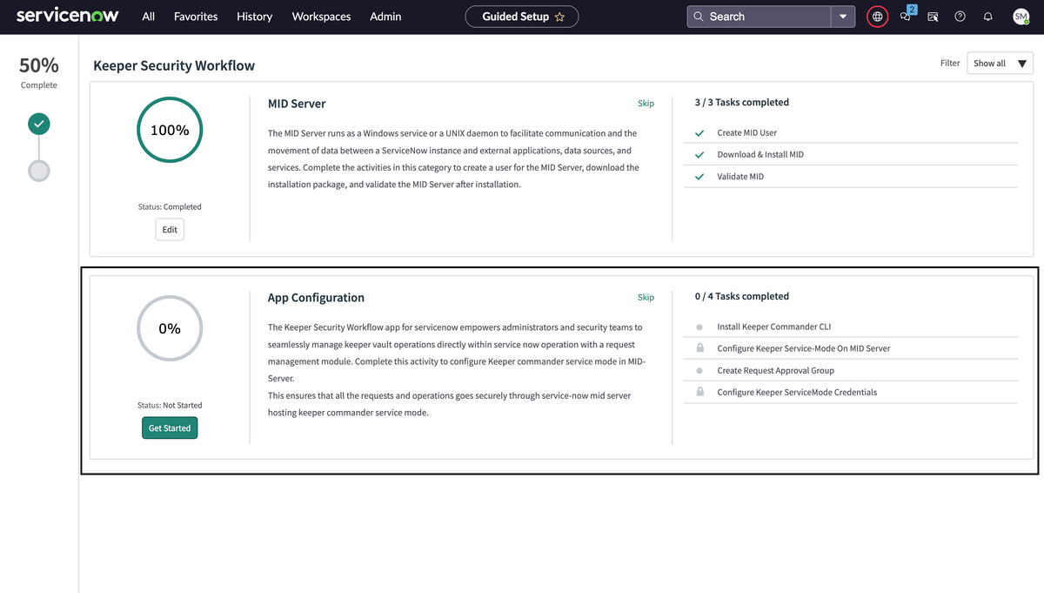1044x593 pixels.
Task: Select the second step circle in progress sidebar
Action: click(38, 170)
